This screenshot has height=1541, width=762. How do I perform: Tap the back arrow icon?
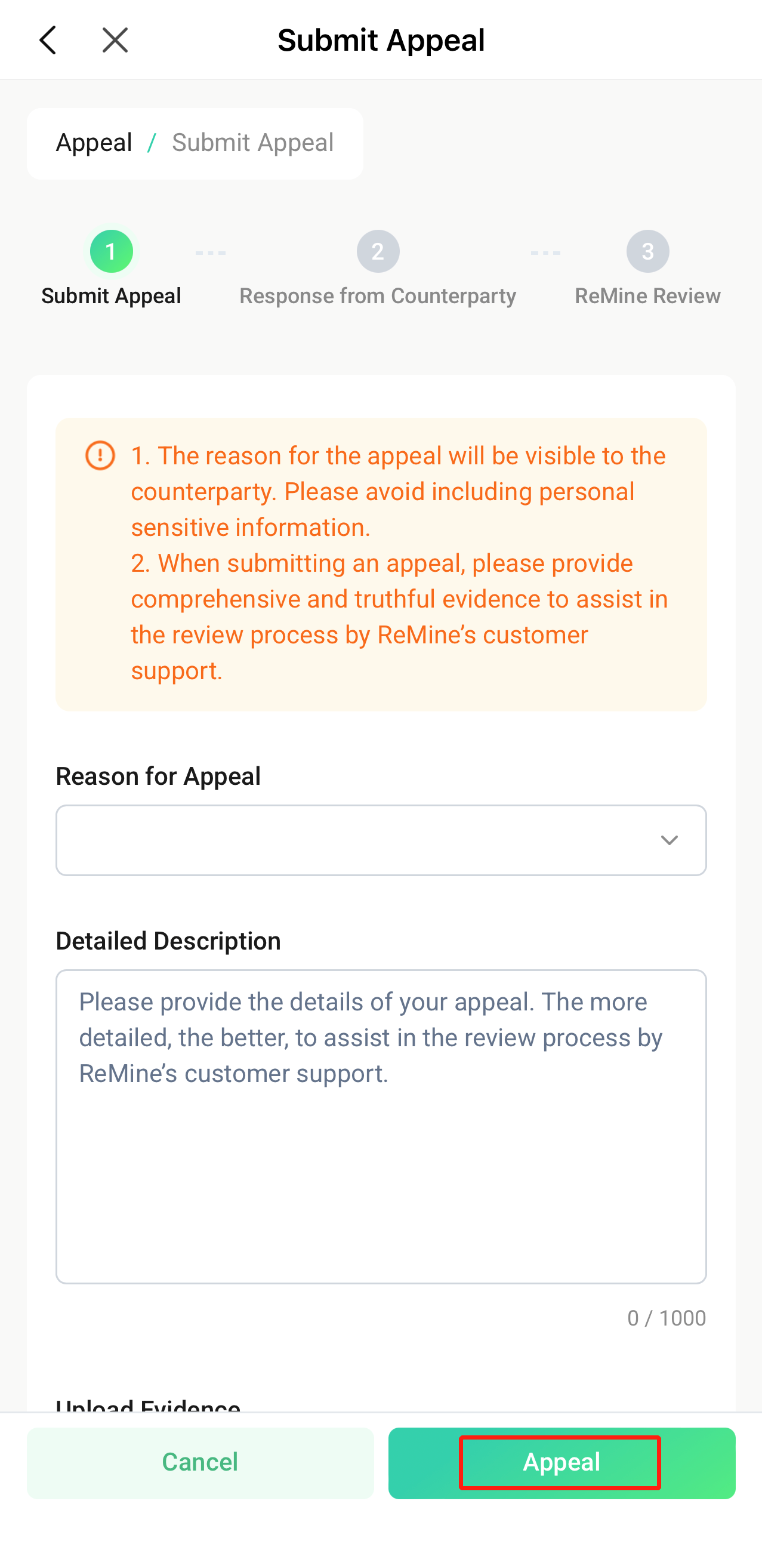[48, 40]
